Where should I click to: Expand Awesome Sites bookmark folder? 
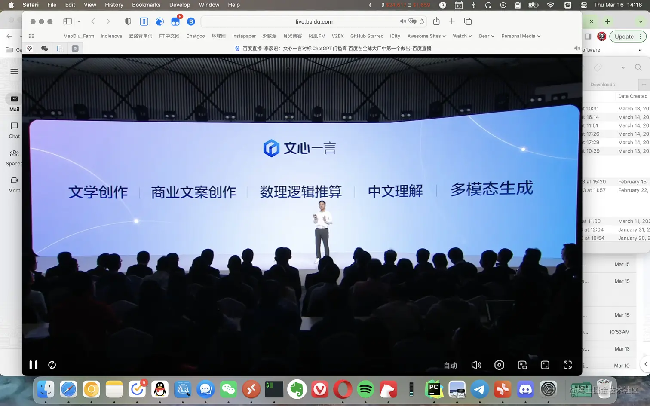(426, 36)
